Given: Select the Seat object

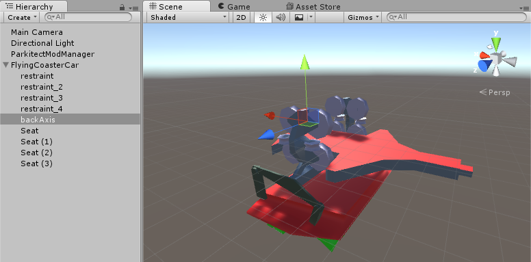Looking at the screenshot, I should tap(29, 131).
